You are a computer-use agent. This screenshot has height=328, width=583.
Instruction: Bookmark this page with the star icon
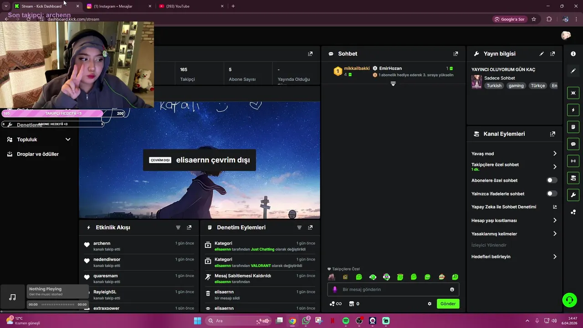534,19
